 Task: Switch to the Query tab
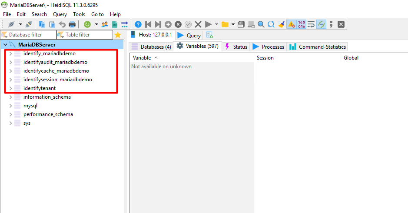point(189,35)
